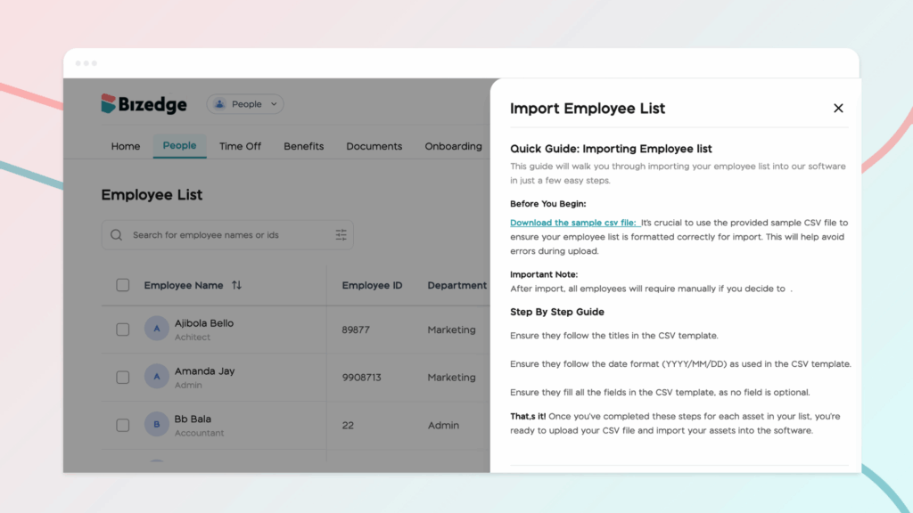This screenshot has width=913, height=513.
Task: Sort by Employee Name arrows icon
Action: coord(236,285)
